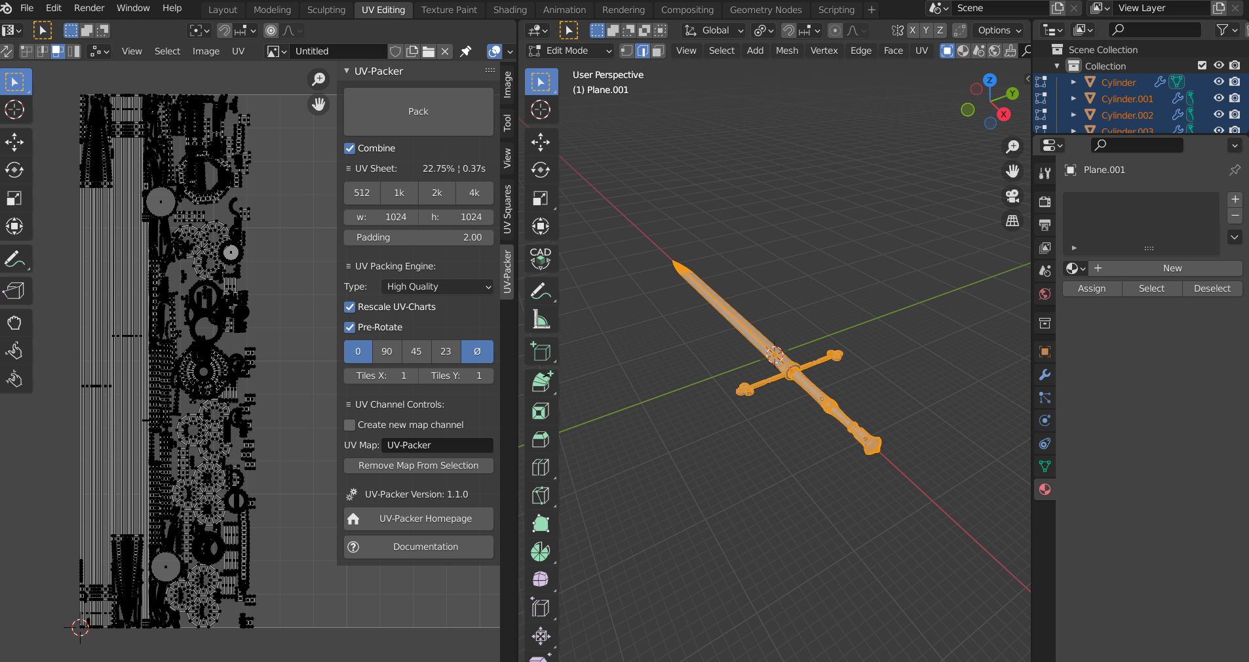
Task: Open the Edit Mode dropdown
Action: pyautogui.click(x=570, y=50)
